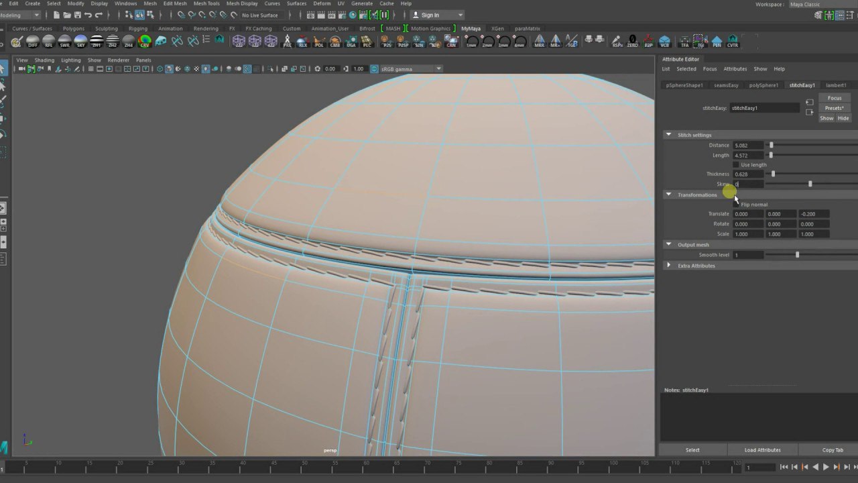858x483 pixels.
Task: Click the CRV curvature shelf icon
Action: tap(145, 42)
